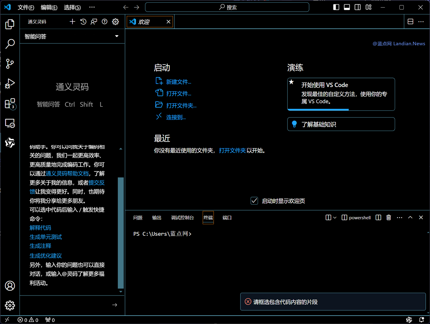This screenshot has height=324, width=430.
Task: Switch to the 输出 panel tab
Action: [157, 218]
